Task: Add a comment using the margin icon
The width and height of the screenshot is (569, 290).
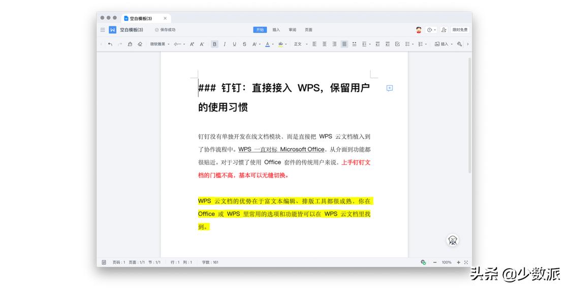Action: coord(389,88)
